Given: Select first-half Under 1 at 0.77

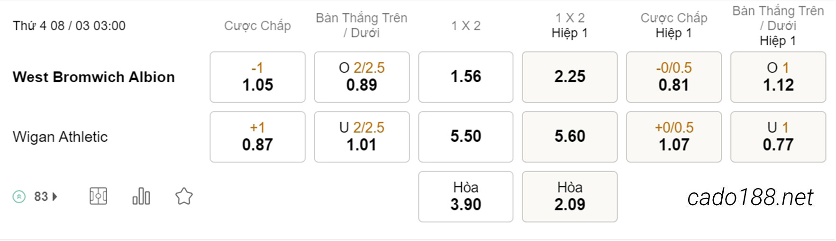Looking at the screenshot, I should point(778,137).
